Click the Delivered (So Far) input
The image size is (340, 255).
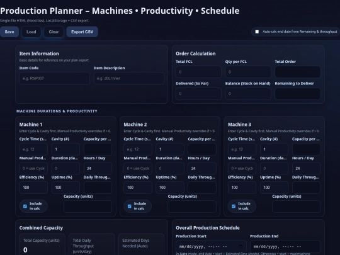tap(198, 94)
